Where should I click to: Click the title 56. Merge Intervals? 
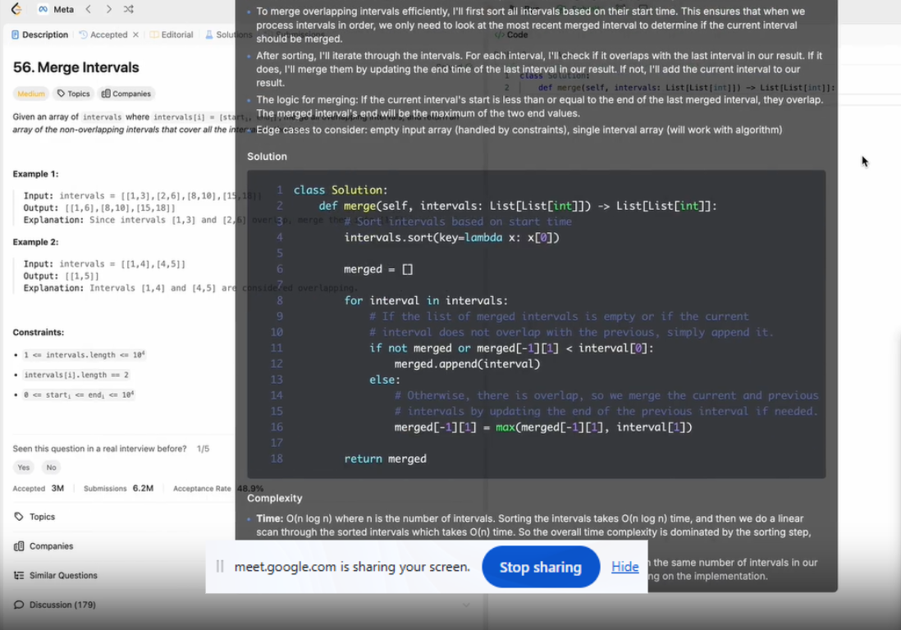coord(75,67)
